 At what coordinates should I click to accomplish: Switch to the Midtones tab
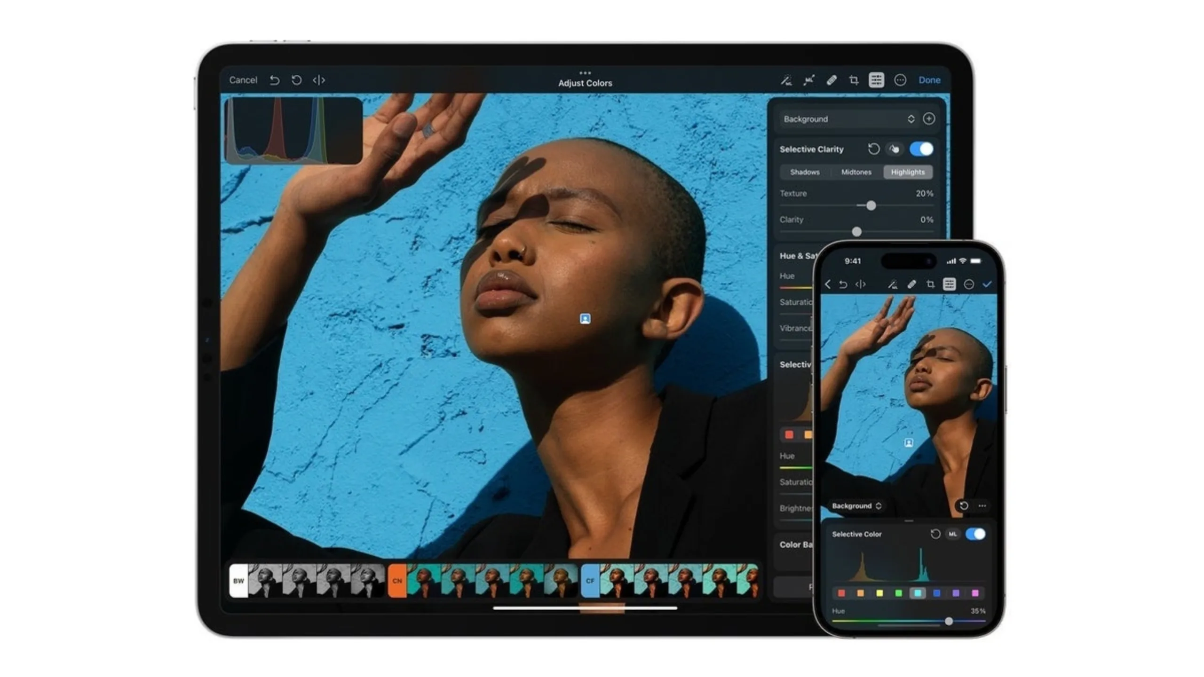pos(856,172)
